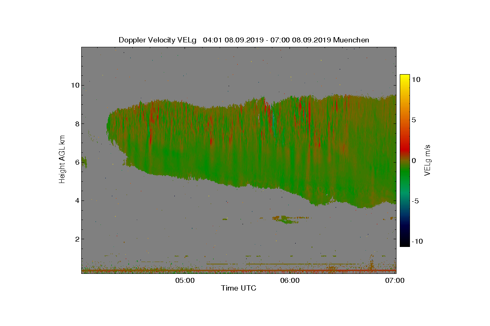Click the height tick label '10'
The width and height of the screenshot is (490, 326).
pos(75,85)
